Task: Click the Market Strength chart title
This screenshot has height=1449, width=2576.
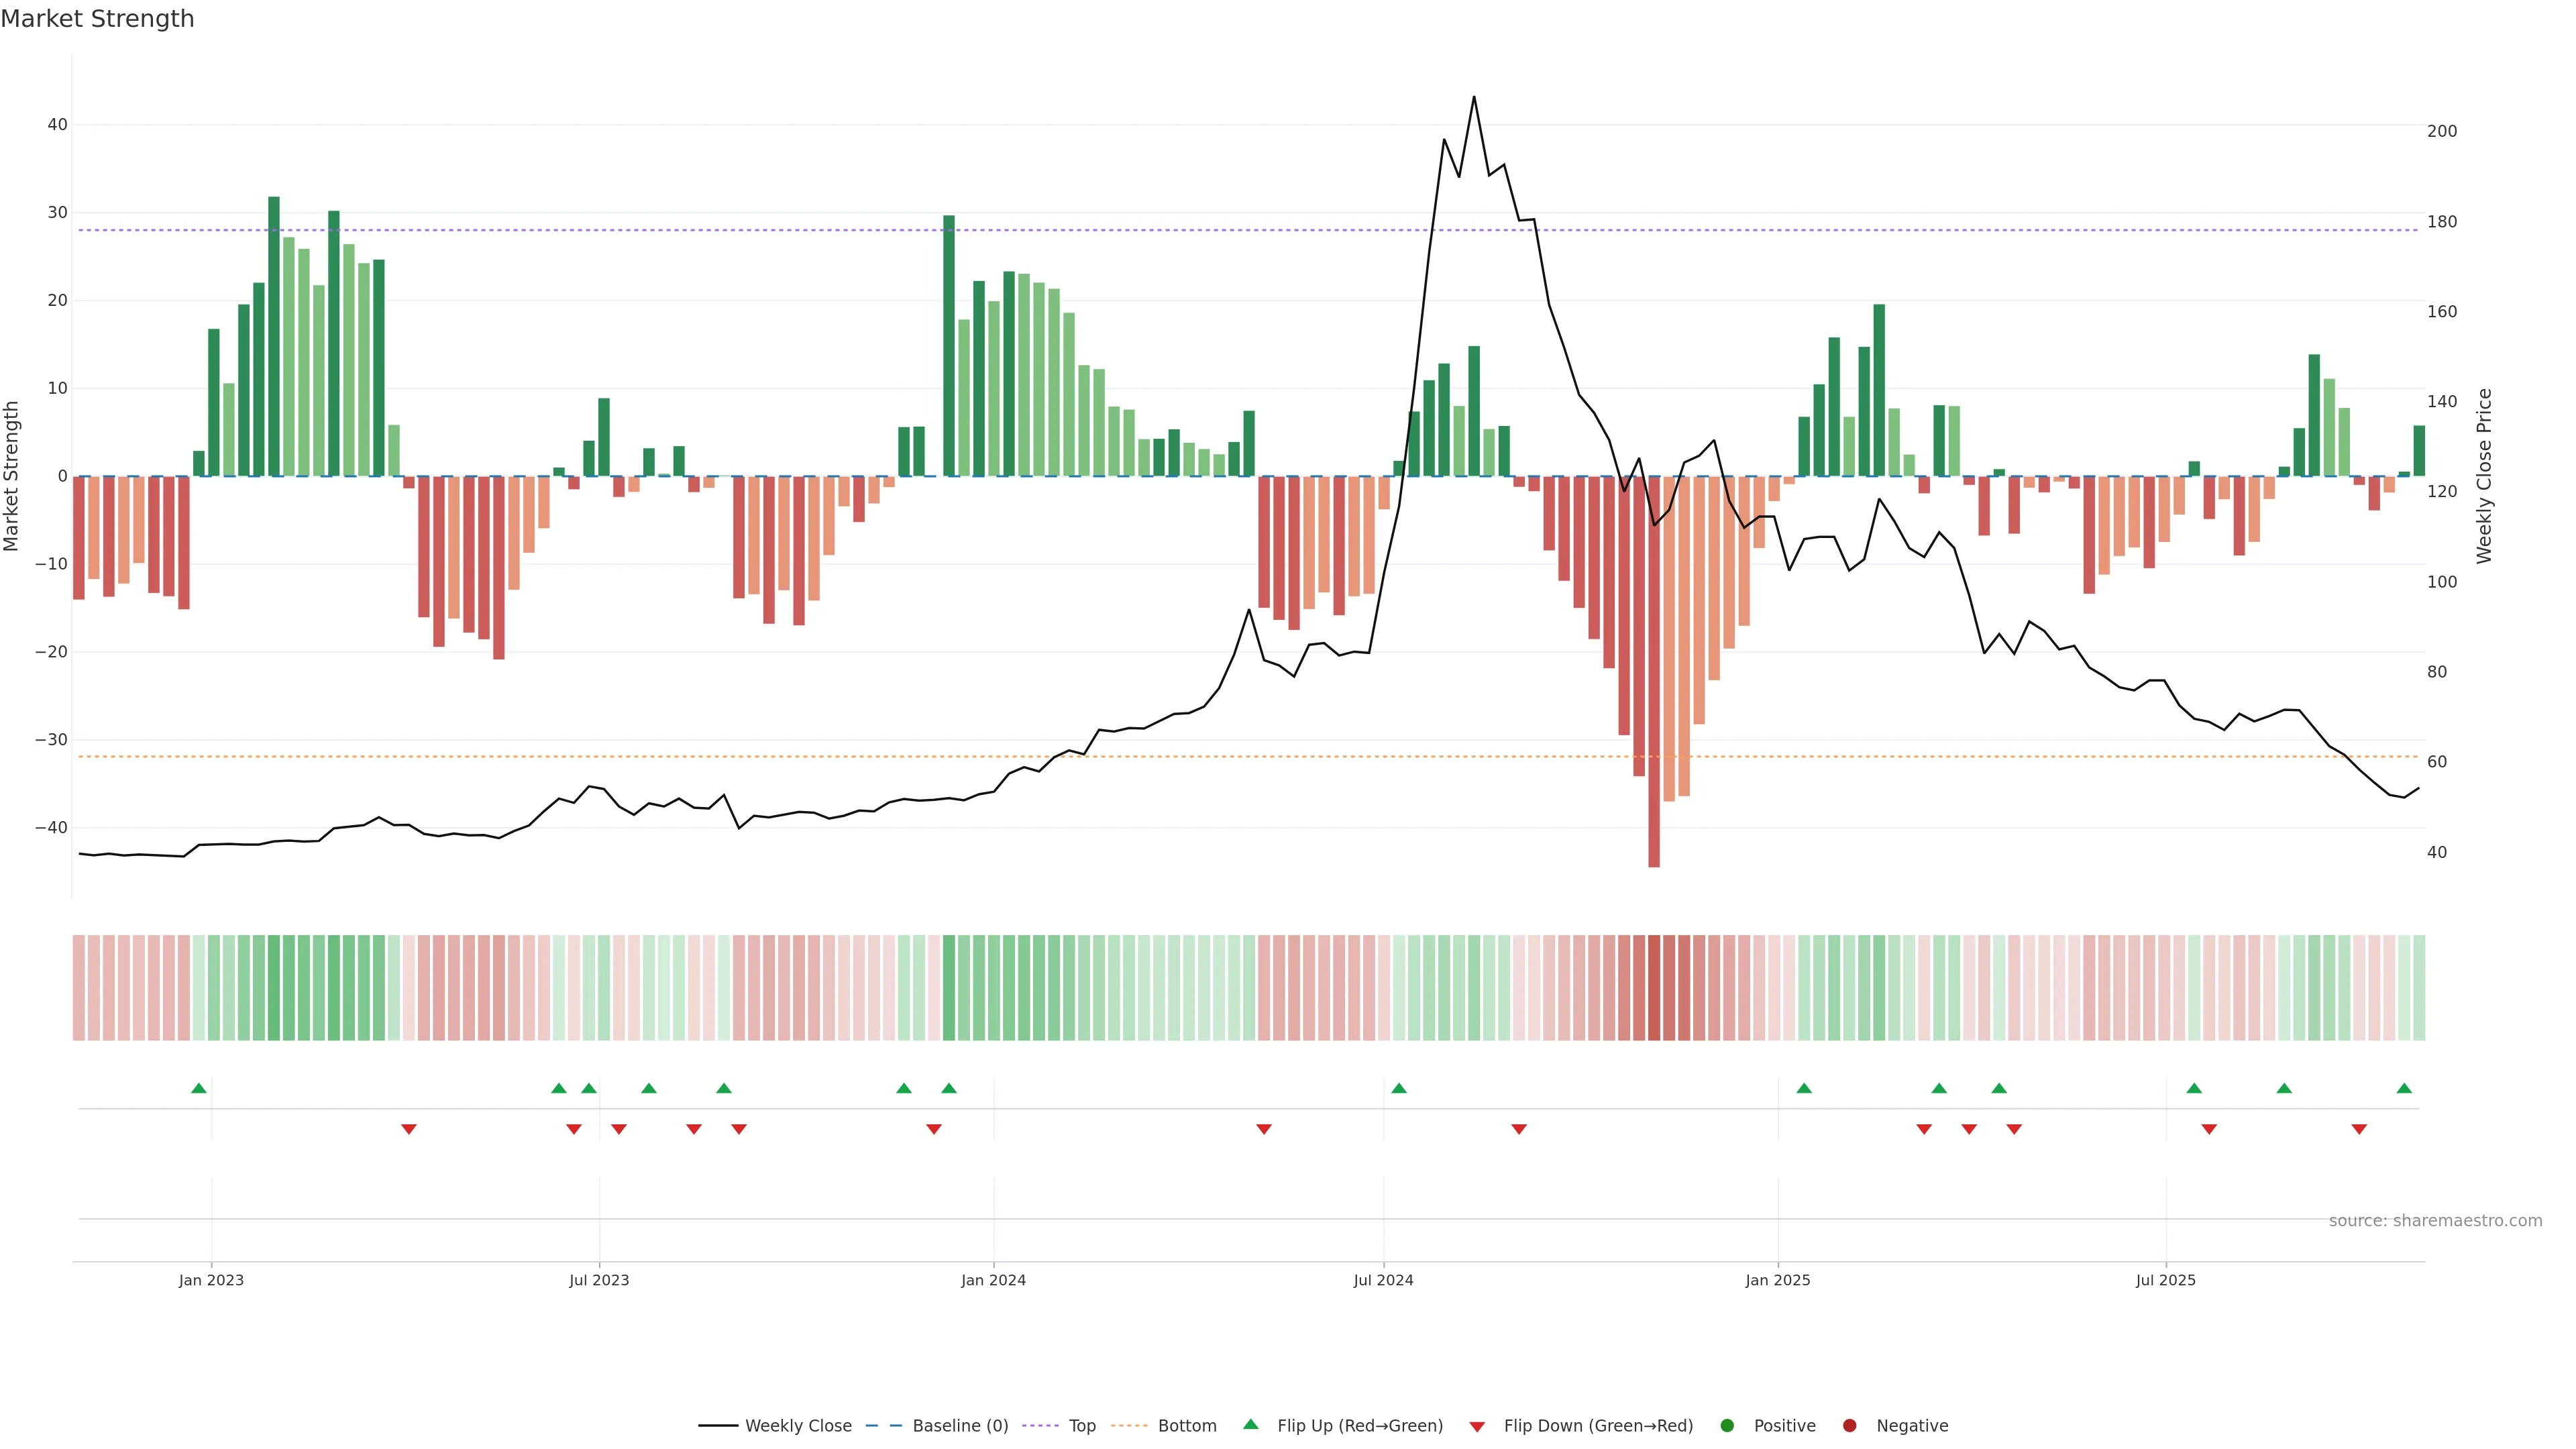Action: coord(98,19)
